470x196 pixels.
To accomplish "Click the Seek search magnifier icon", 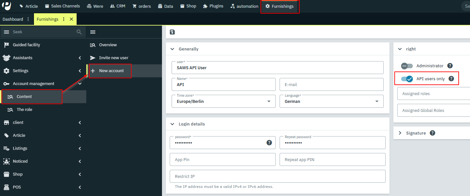I will click(79, 32).
